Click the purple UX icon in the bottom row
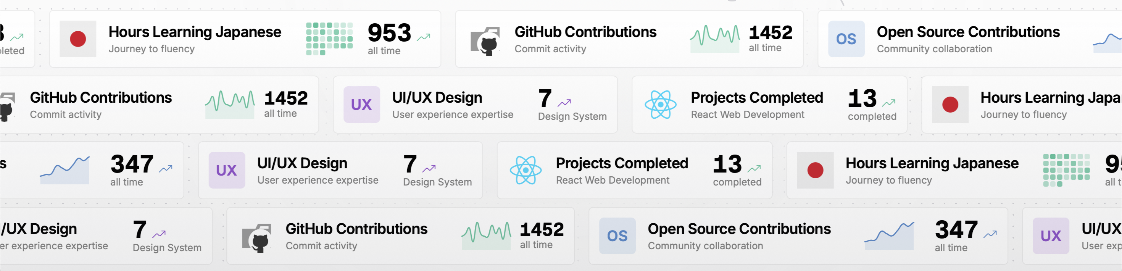The width and height of the screenshot is (1122, 271). (1051, 236)
